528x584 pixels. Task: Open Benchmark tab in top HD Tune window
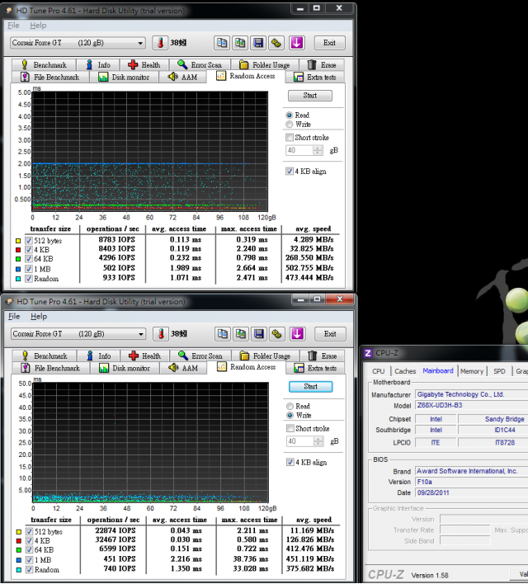click(44, 65)
